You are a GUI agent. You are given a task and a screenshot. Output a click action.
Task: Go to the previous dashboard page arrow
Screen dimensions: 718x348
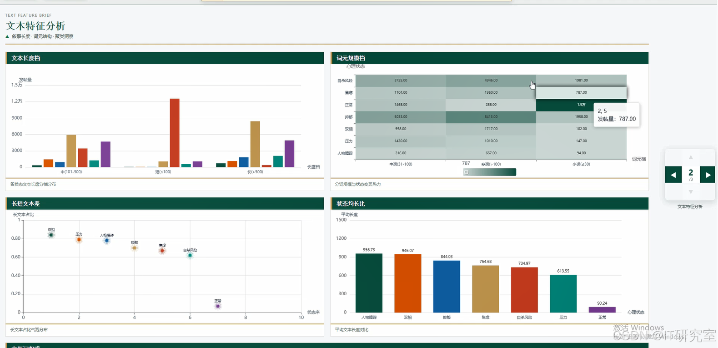(x=673, y=175)
